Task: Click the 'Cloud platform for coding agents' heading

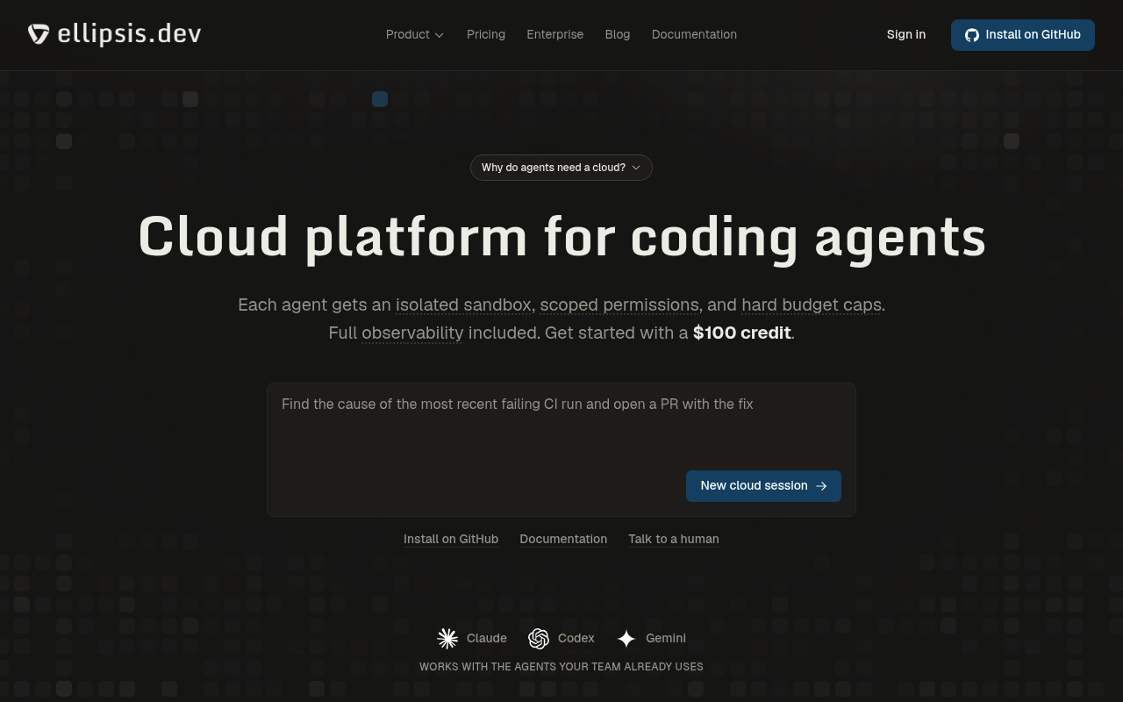Action: (561, 238)
